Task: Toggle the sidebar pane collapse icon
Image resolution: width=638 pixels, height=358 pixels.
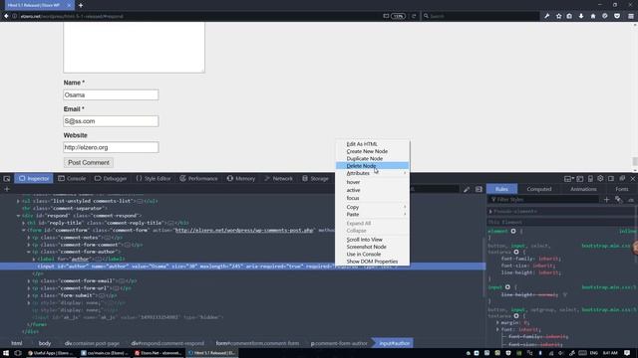Action: pyautogui.click(x=478, y=189)
